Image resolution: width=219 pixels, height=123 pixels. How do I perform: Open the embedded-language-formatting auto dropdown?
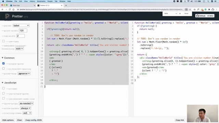[x=19, y=49]
